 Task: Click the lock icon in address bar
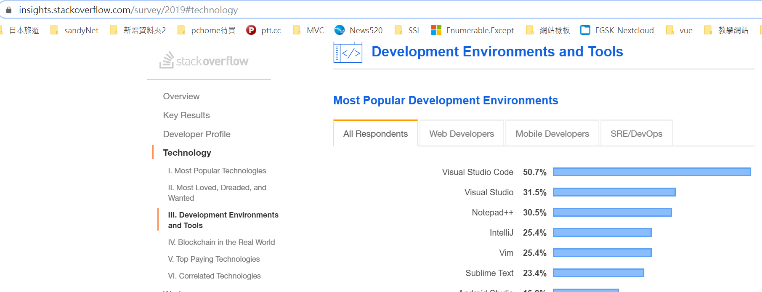coord(9,10)
